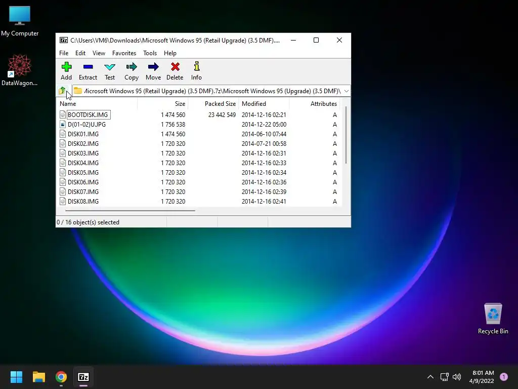The height and width of the screenshot is (389, 518).
Task: Select the DISK01.IMG file name
Action: [83, 134]
